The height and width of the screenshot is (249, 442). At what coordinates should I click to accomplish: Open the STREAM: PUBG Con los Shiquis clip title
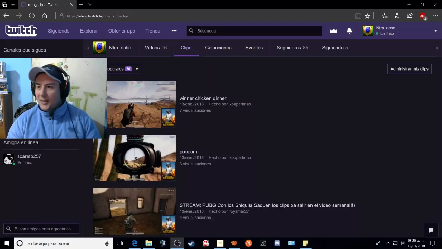pos(267,205)
